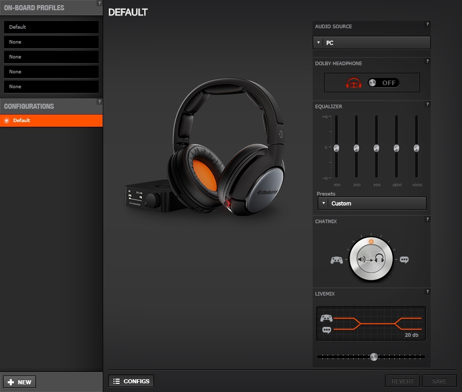Click the chat bubble icon in ChatMix

point(405,260)
